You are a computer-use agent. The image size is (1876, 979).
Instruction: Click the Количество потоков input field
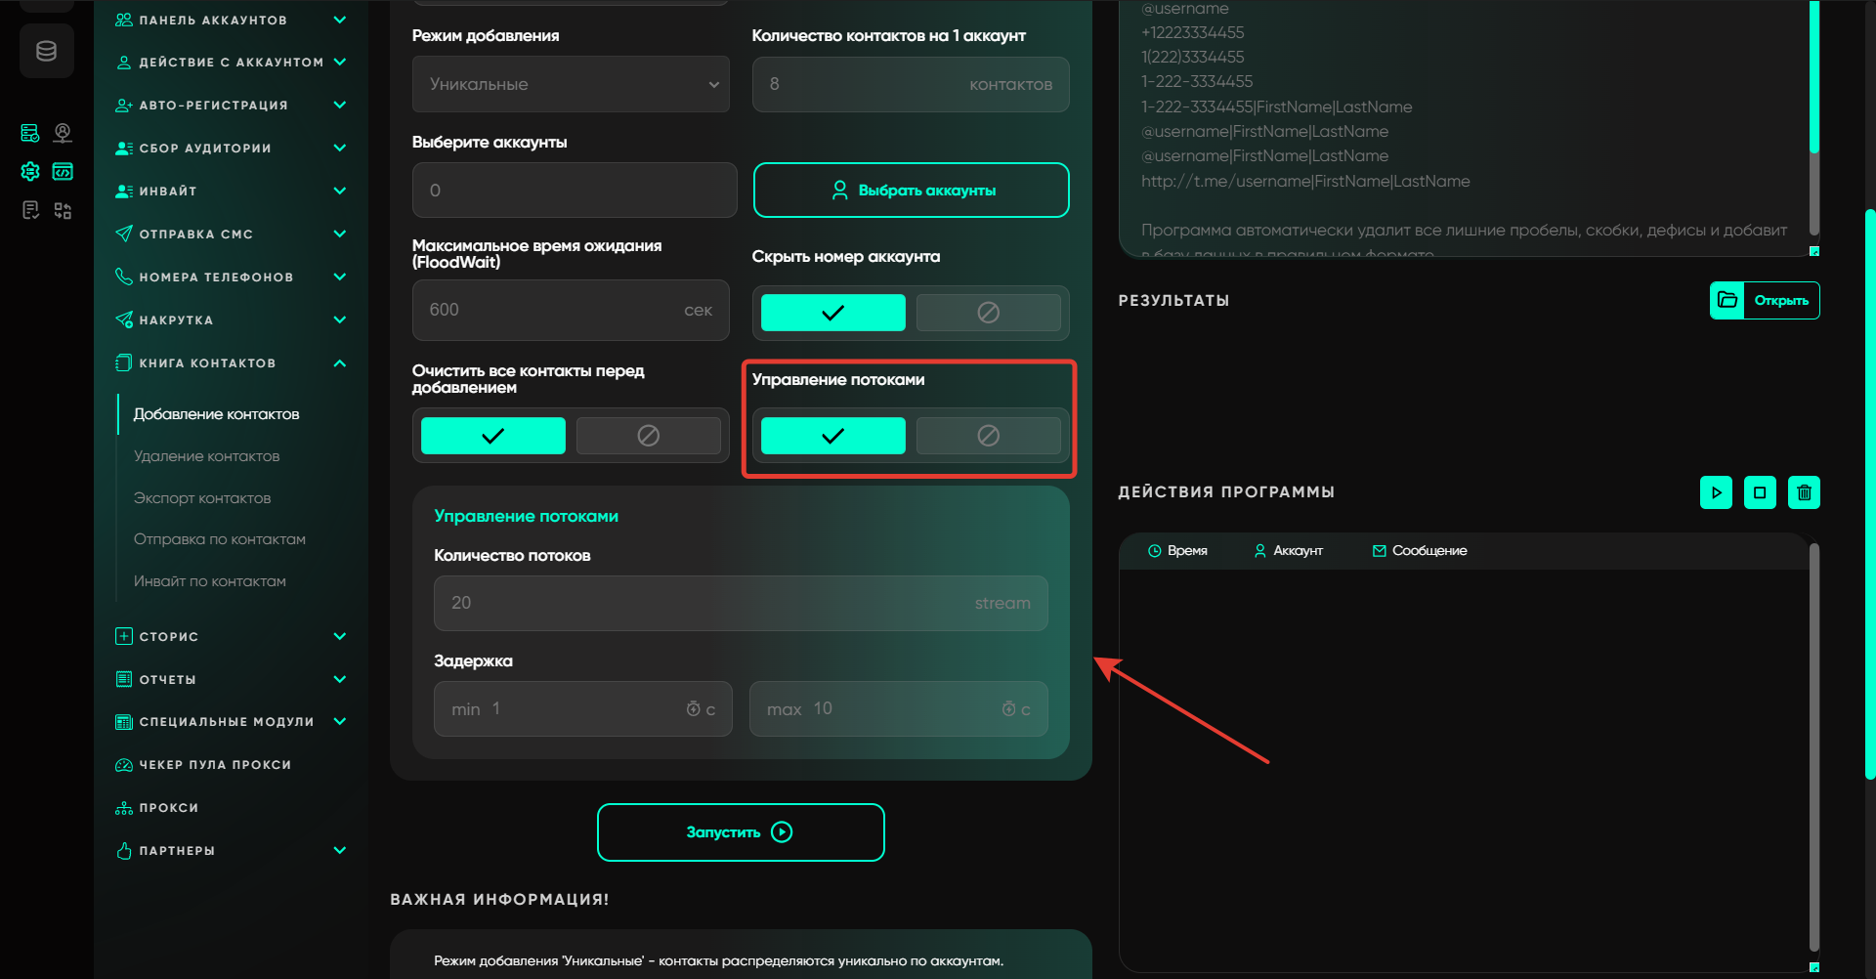coord(740,603)
